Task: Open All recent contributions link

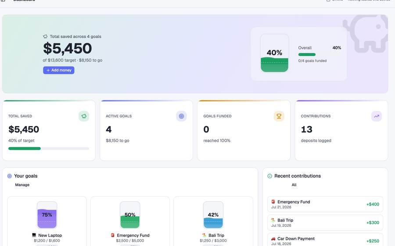Action: tap(294, 185)
